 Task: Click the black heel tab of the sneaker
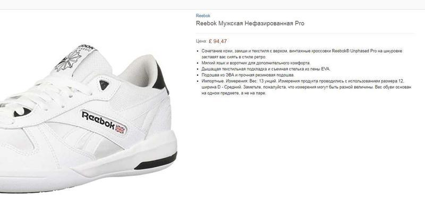tap(161, 78)
